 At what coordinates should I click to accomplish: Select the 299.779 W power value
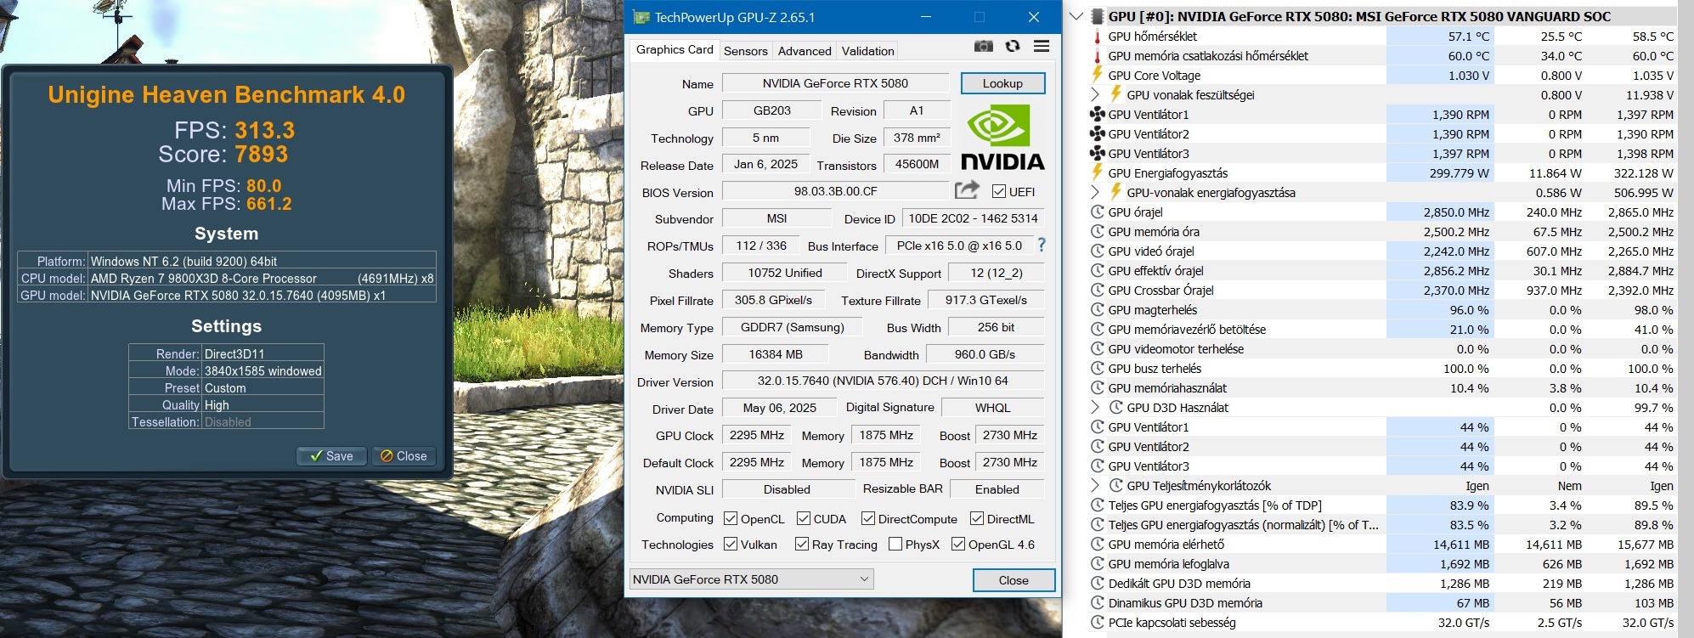point(1460,173)
